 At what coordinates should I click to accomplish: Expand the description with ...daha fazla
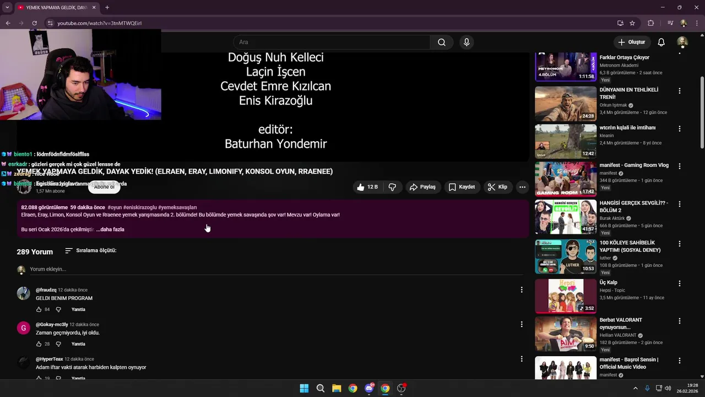point(110,229)
